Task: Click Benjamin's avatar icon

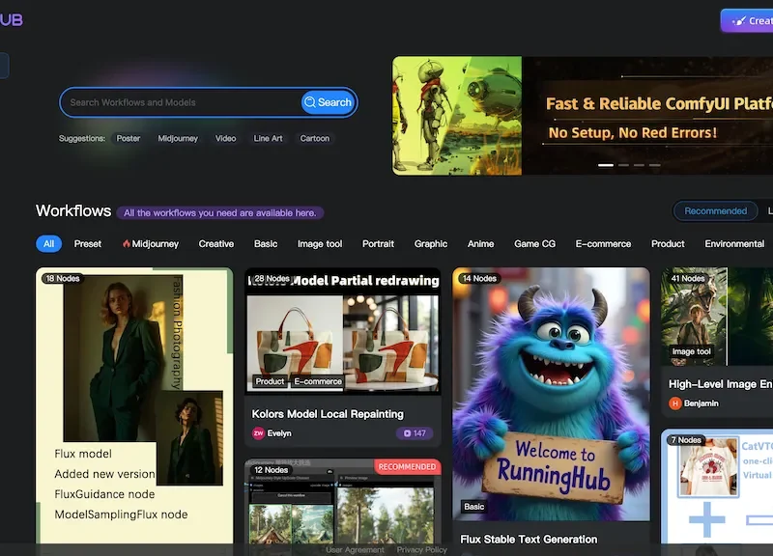Action: point(675,403)
